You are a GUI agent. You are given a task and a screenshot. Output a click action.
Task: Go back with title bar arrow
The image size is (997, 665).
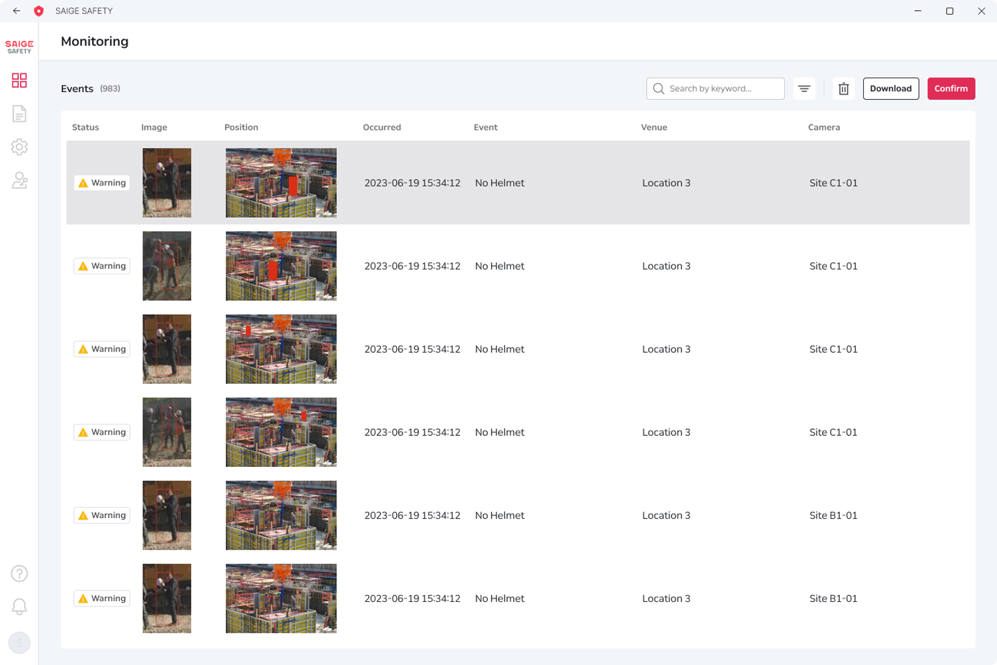click(x=16, y=11)
